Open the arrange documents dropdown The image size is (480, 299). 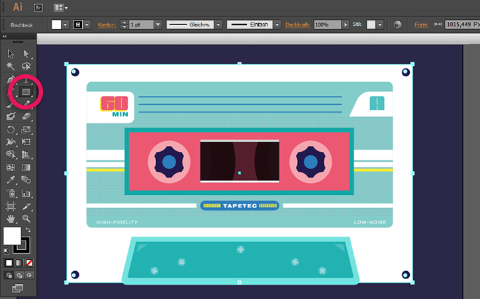61,8
